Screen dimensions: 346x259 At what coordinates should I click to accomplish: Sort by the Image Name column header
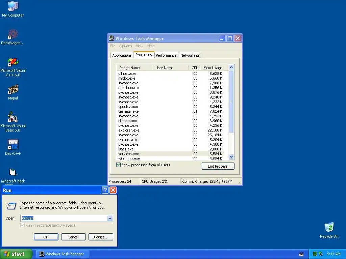pos(134,68)
